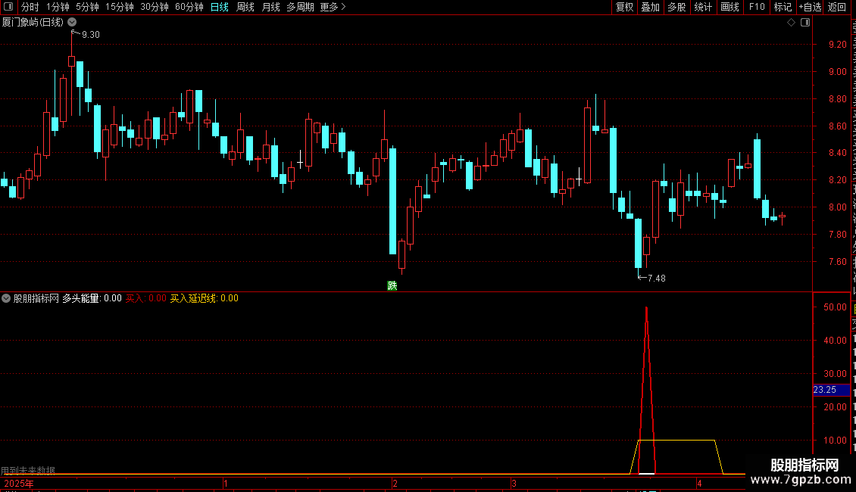Open the 画线 drawing tools

(x=729, y=7)
